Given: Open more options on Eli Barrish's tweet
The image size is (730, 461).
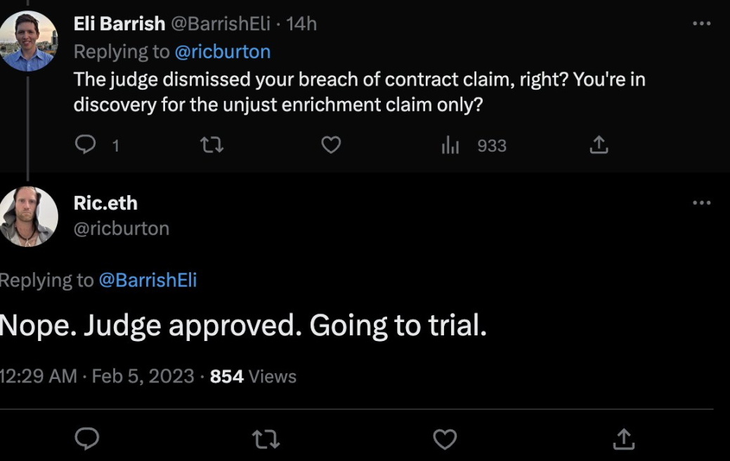Looking at the screenshot, I should click(701, 23).
